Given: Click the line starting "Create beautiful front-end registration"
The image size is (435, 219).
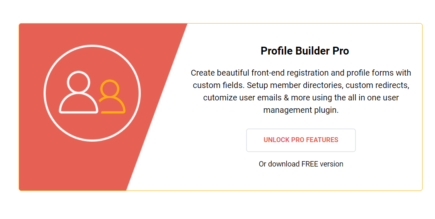Looking at the screenshot, I should (x=301, y=73).
